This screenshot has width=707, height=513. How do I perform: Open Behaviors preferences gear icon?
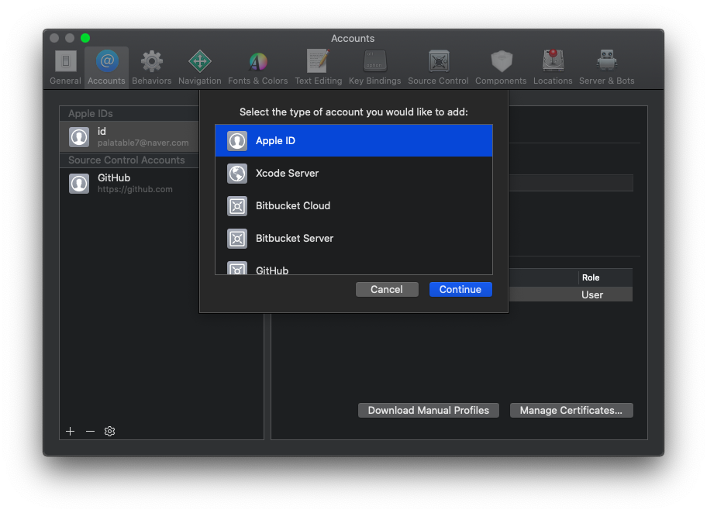tap(151, 61)
